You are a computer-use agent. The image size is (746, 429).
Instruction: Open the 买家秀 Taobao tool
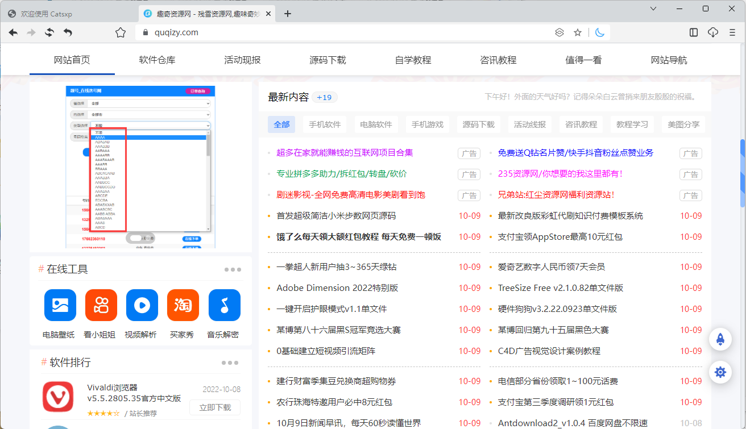tap(183, 305)
